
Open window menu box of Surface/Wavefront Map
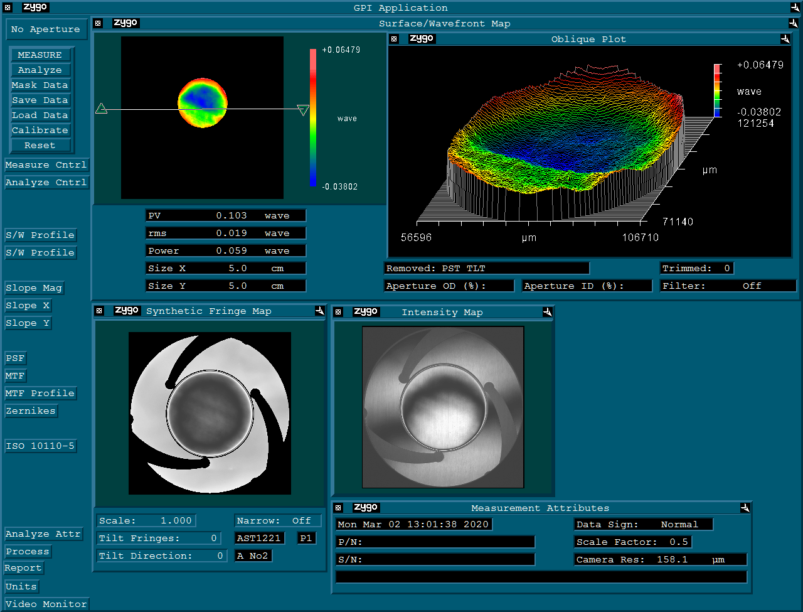pos(98,23)
